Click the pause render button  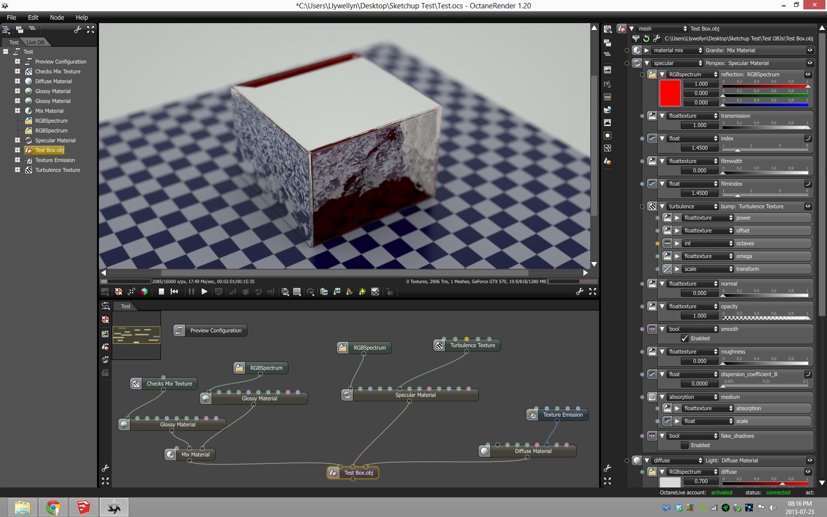[191, 291]
